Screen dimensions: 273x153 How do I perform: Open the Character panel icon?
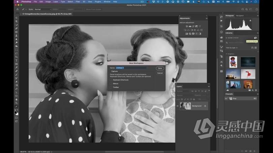pos(221,62)
